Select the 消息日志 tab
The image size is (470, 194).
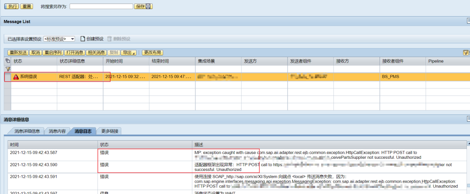(x=83, y=131)
